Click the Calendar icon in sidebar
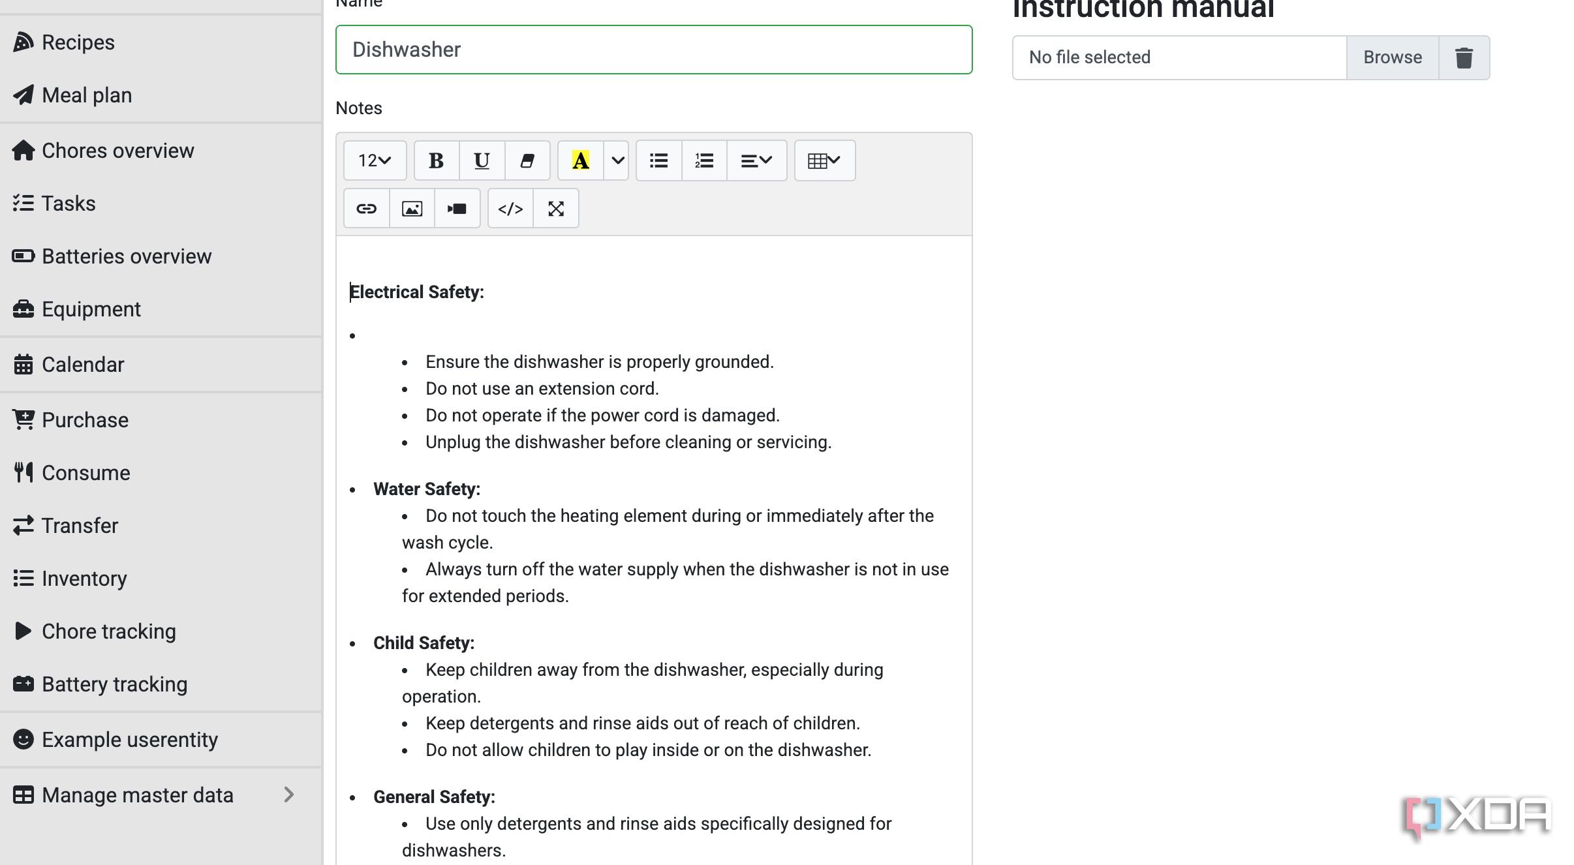The image size is (1574, 865). click(23, 364)
